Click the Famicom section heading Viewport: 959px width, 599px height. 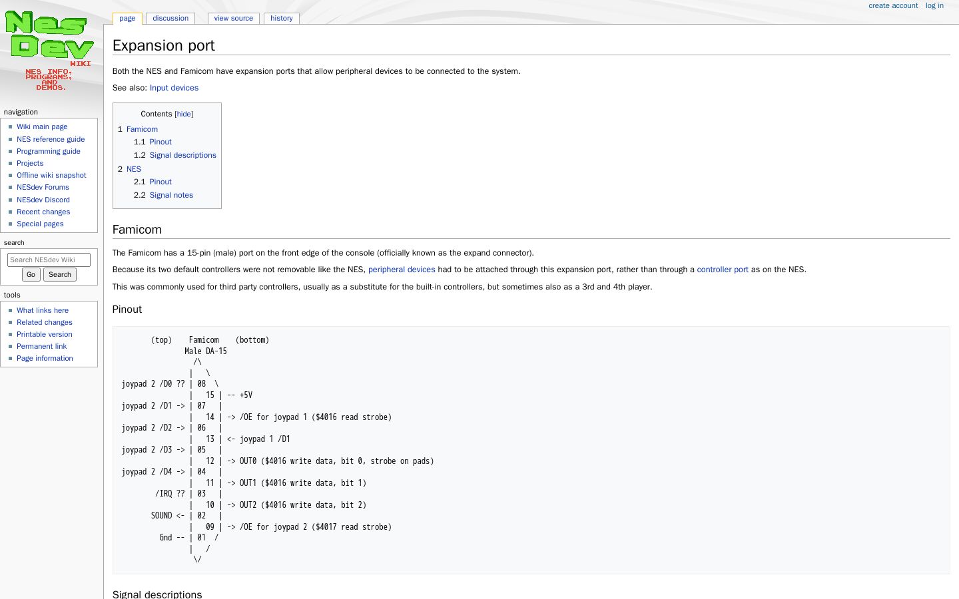coord(137,230)
